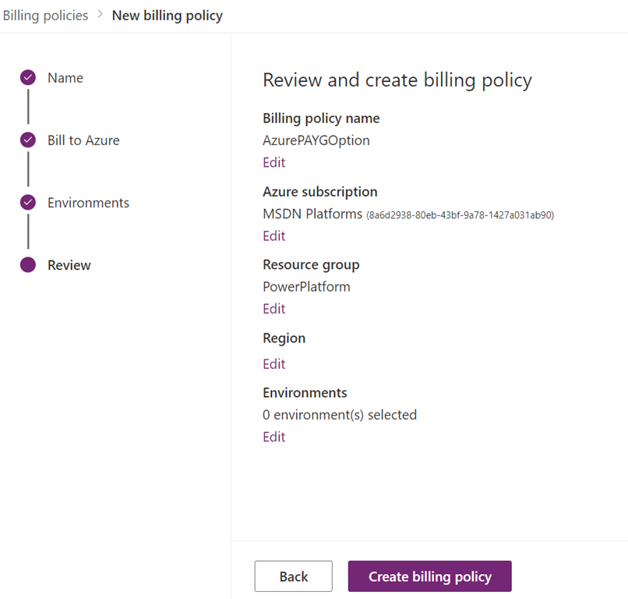Edit the Resource group setting
This screenshot has height=599, width=628.
[274, 309]
